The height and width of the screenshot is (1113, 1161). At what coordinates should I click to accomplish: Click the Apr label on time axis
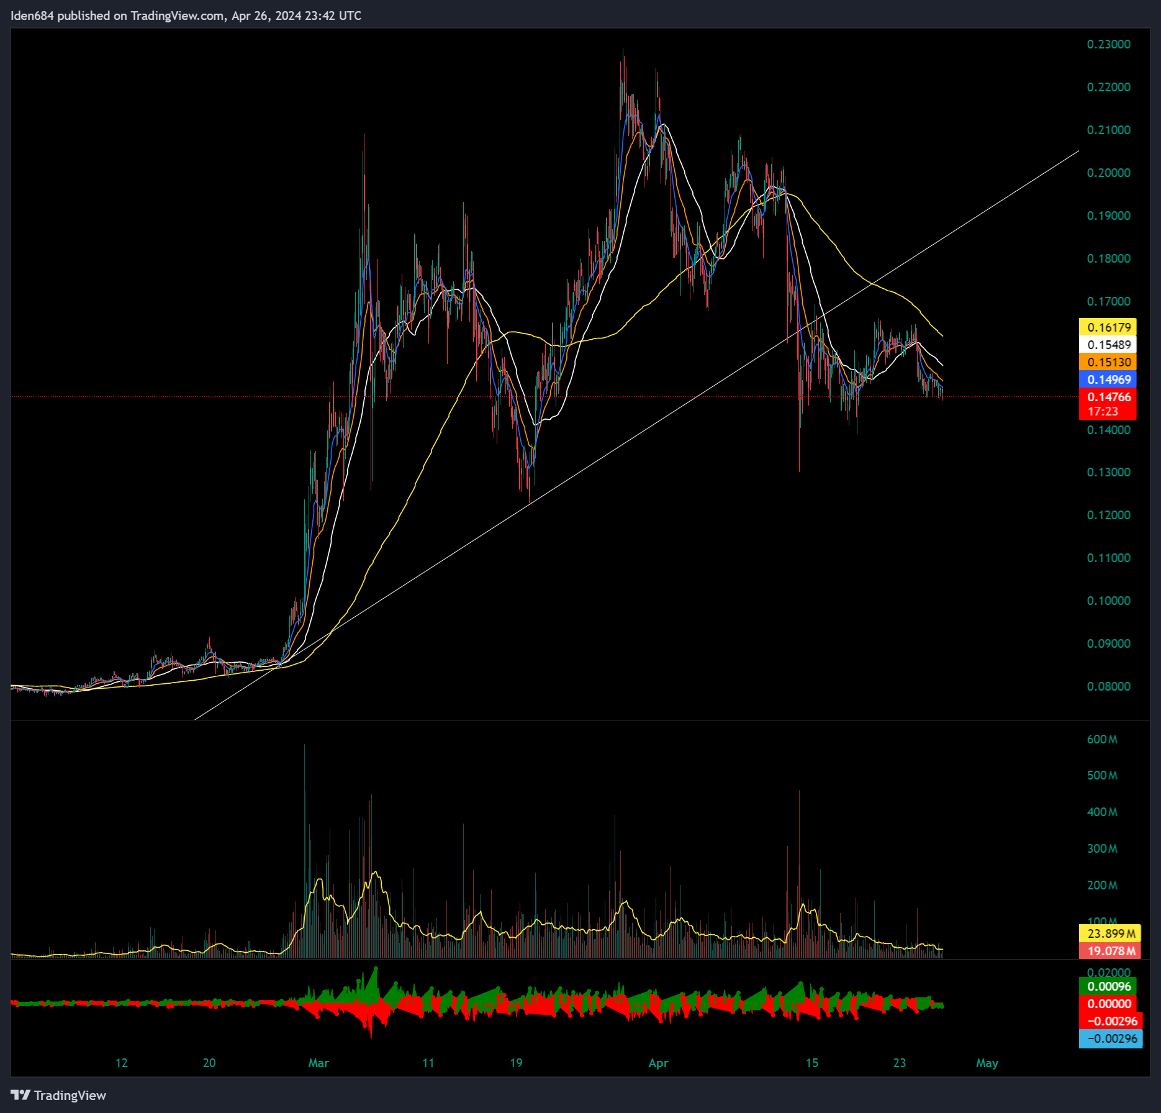[658, 1063]
